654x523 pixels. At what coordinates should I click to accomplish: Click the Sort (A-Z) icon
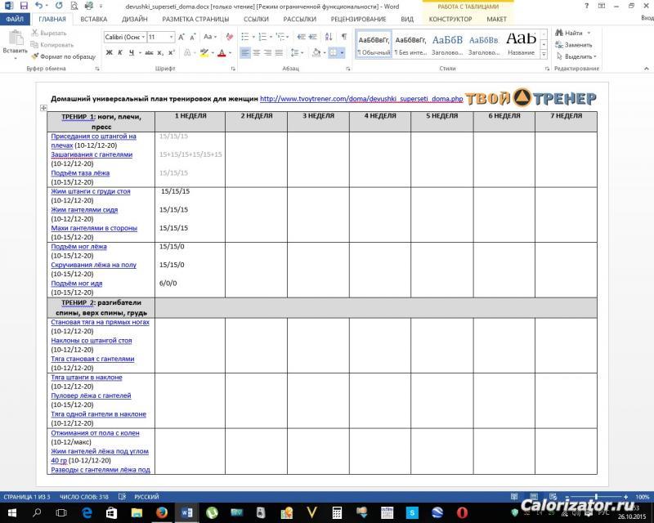(x=329, y=37)
